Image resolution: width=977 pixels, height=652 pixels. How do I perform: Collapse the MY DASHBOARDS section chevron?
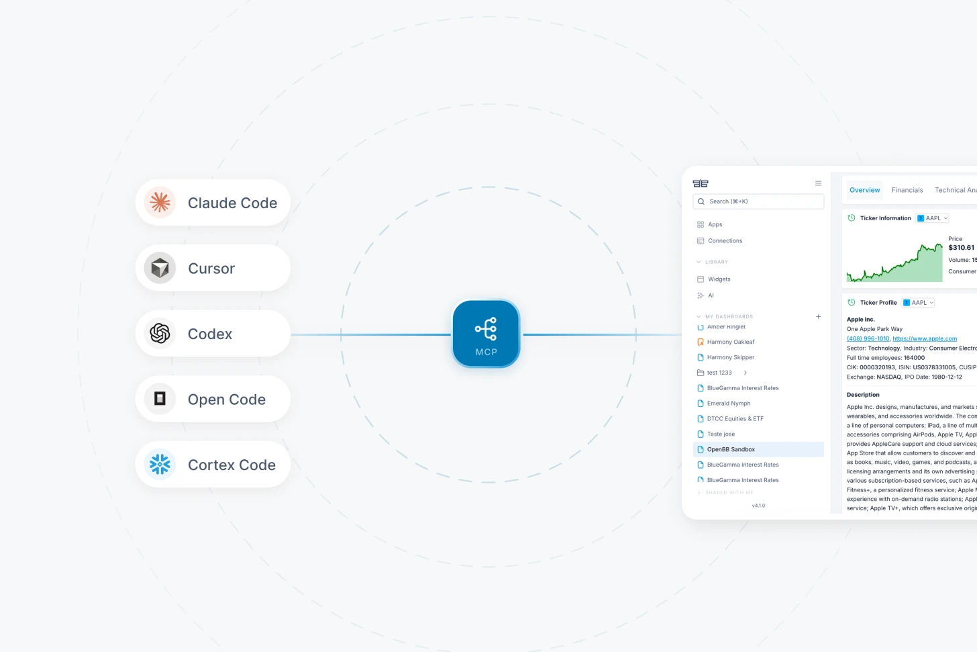point(699,316)
